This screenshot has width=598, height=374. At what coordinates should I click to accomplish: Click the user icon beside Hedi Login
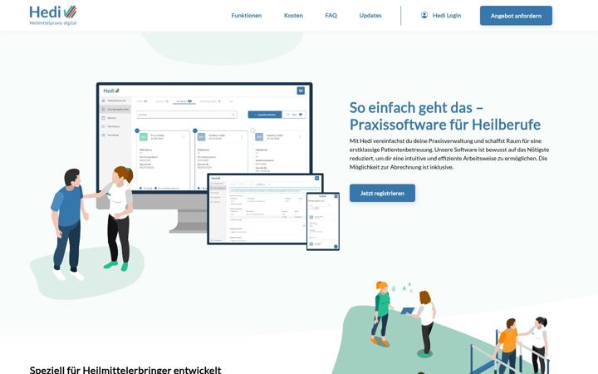(424, 15)
